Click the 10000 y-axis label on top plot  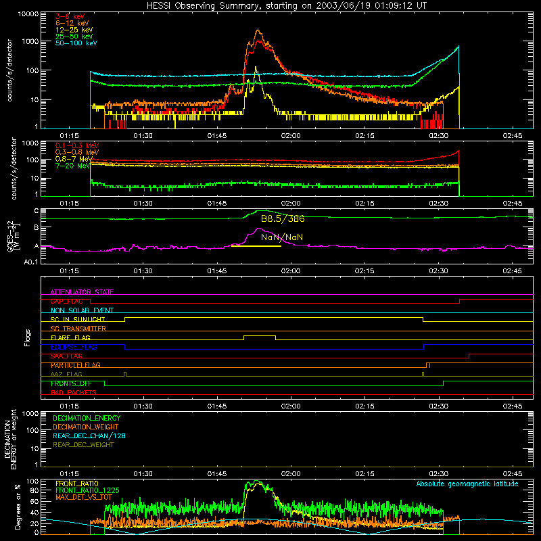click(28, 14)
